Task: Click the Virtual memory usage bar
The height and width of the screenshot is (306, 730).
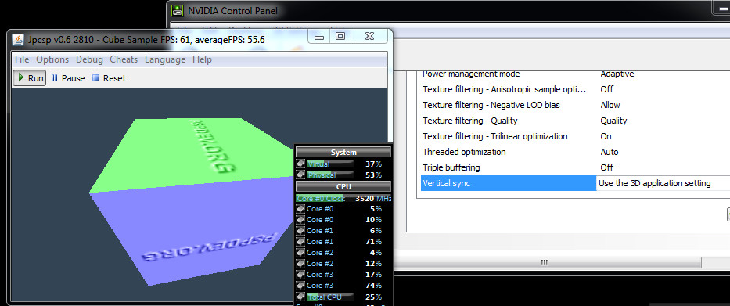Action: tap(329, 164)
